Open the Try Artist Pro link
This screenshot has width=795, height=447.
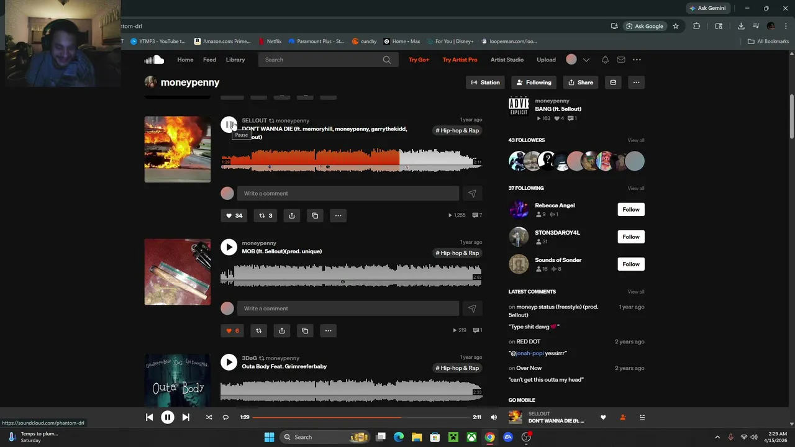click(460, 60)
